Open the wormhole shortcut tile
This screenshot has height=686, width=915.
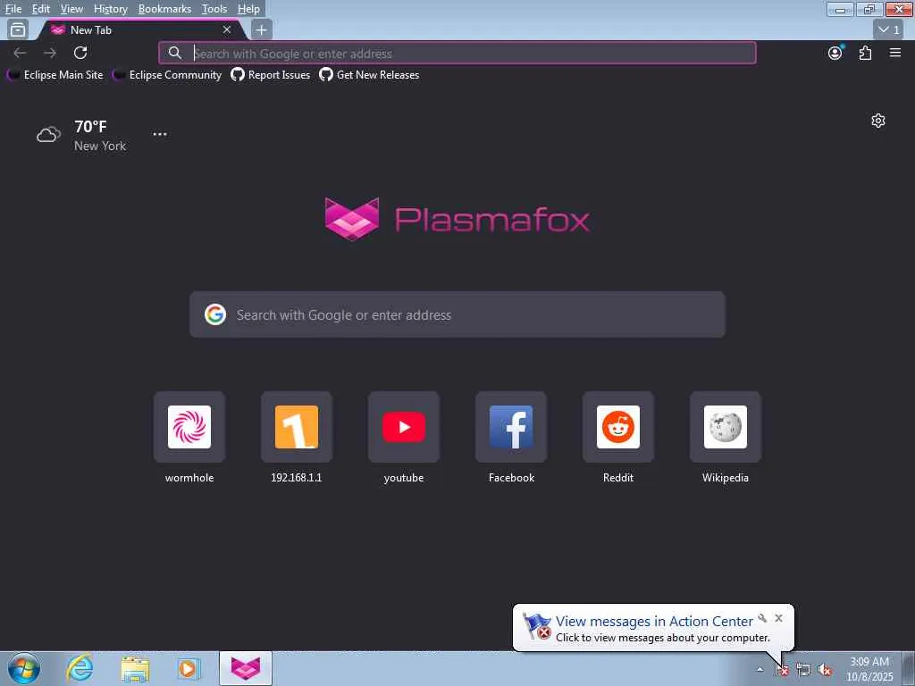(x=189, y=427)
